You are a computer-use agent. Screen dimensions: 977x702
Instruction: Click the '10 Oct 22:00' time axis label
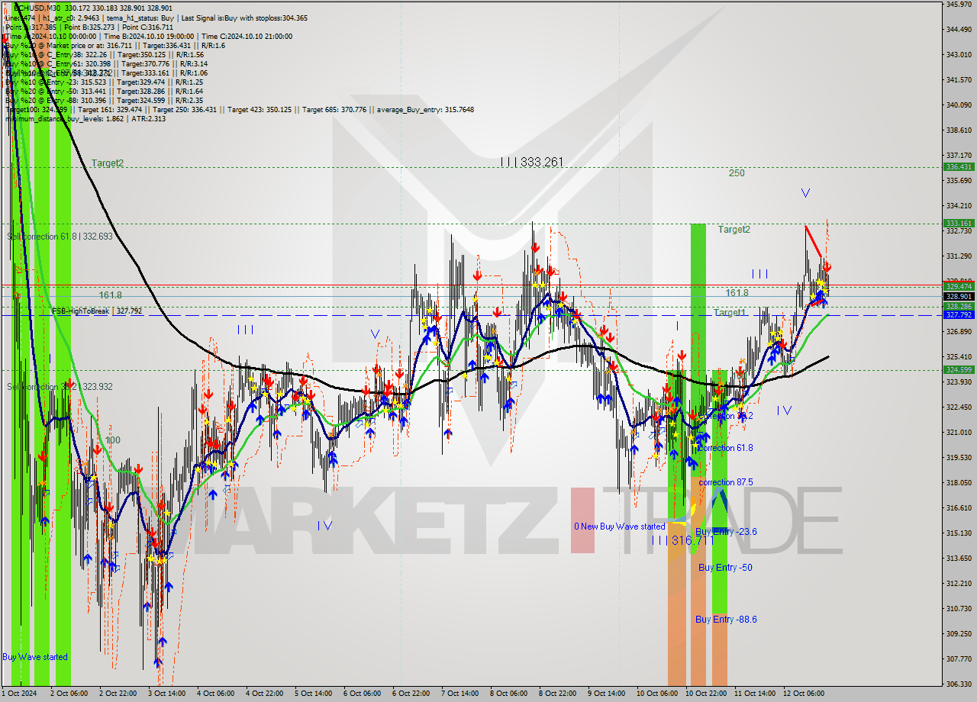click(705, 694)
